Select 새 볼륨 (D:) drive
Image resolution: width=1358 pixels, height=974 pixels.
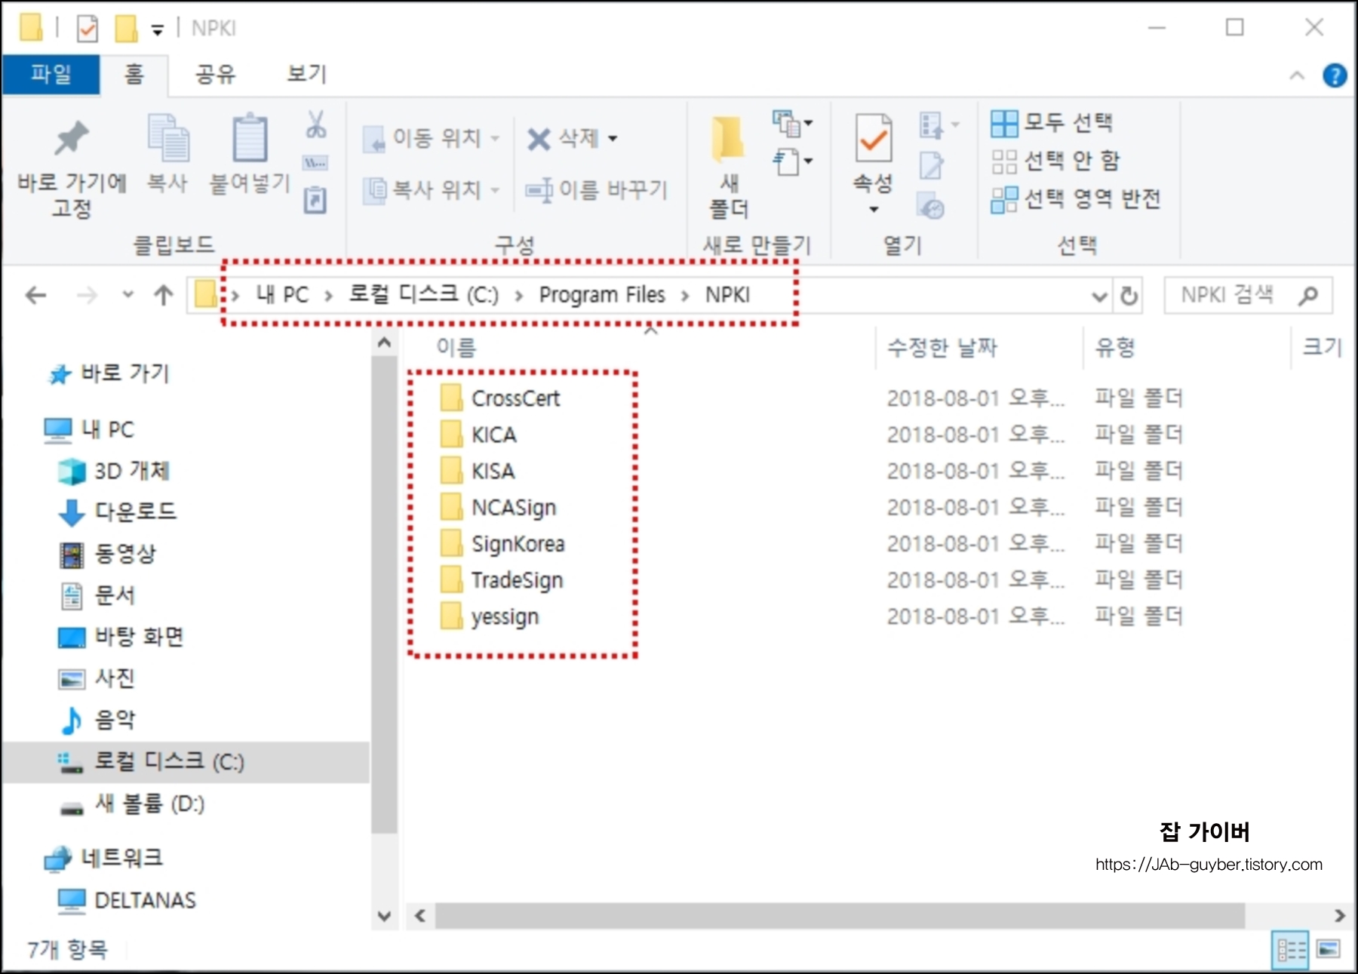(x=132, y=804)
